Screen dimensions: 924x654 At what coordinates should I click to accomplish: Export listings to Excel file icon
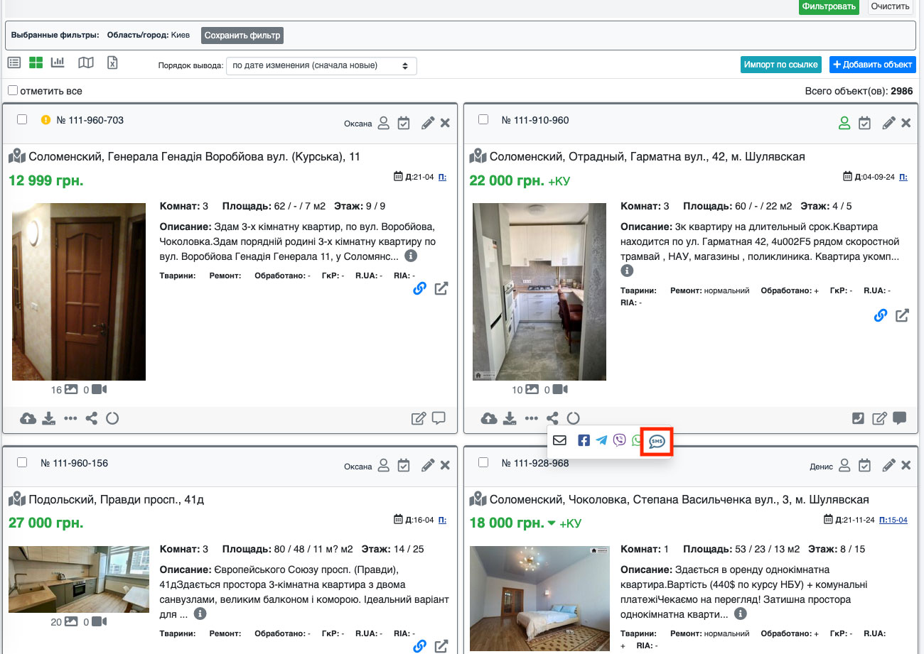[112, 63]
